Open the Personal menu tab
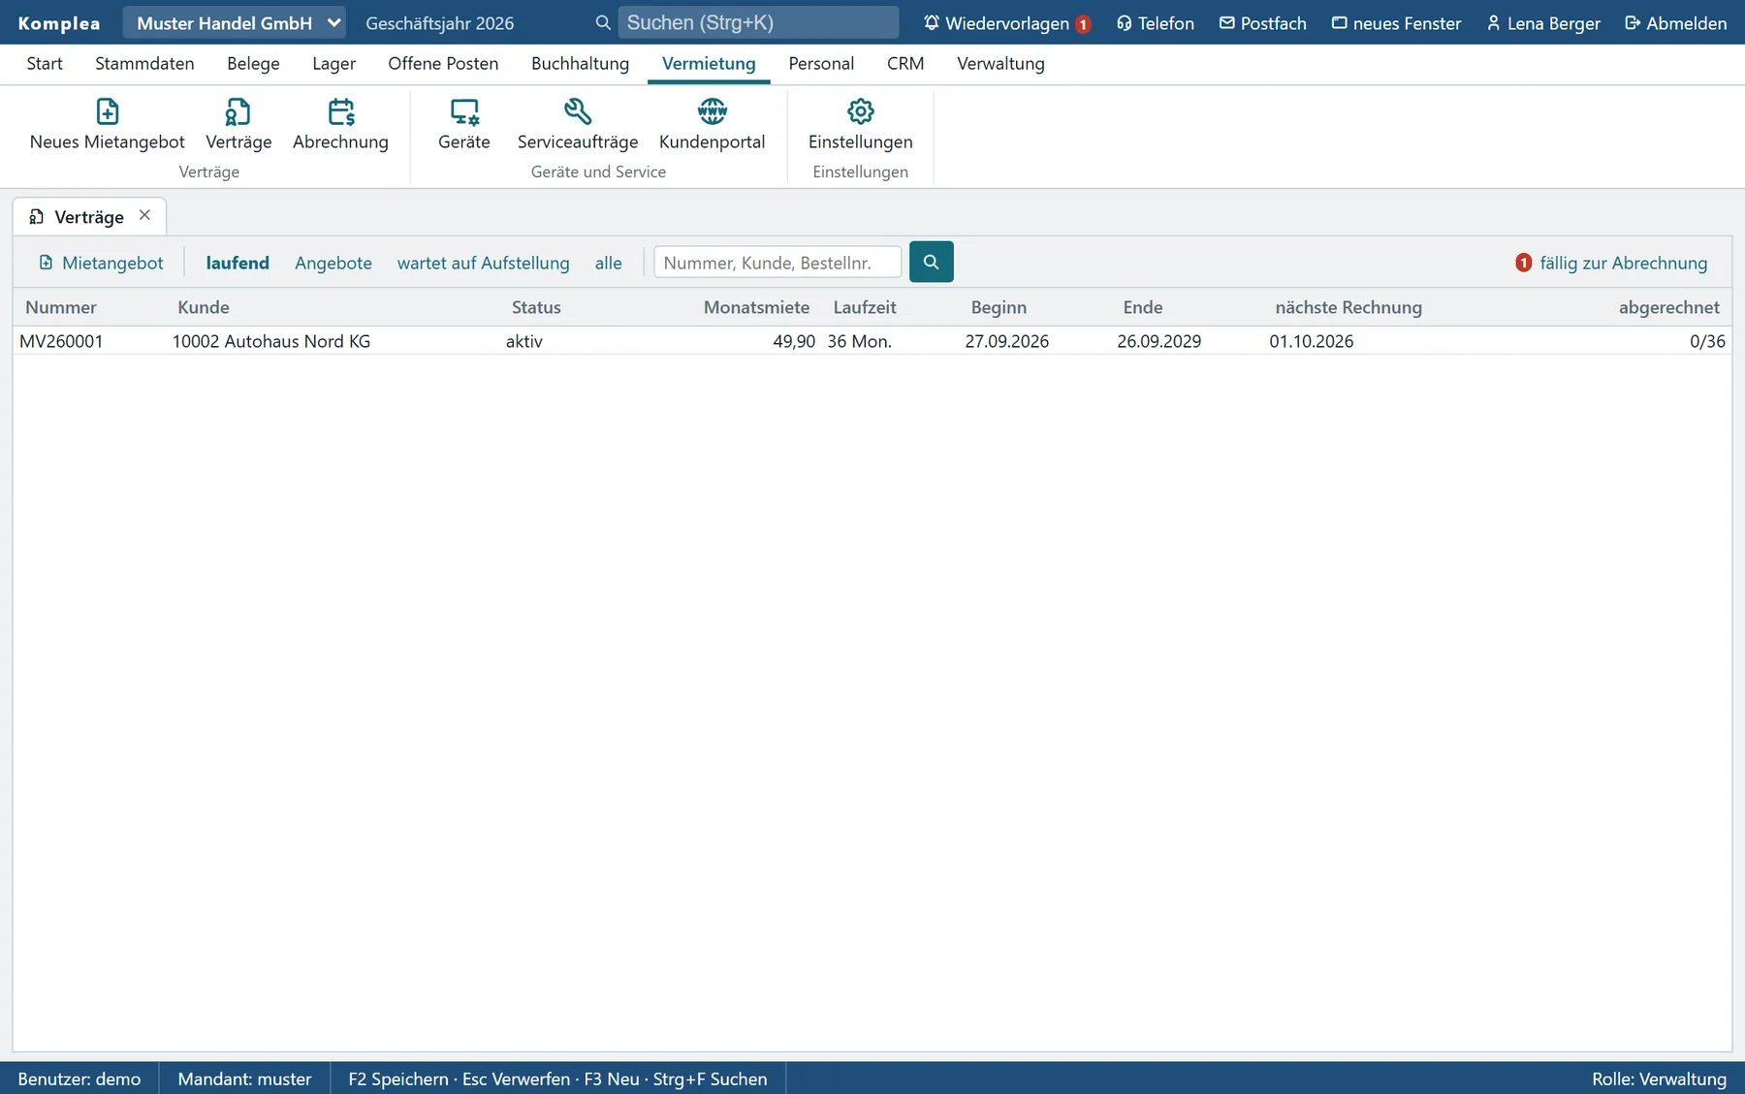Screen dimensions: 1745x1094 click(x=821, y=63)
